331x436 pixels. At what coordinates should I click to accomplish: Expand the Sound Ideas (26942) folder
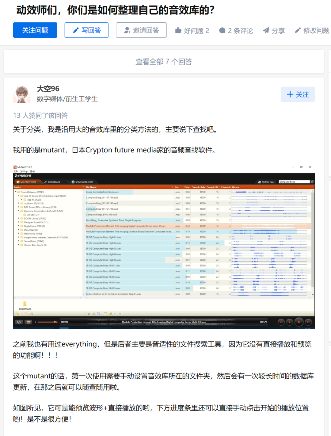19,241
